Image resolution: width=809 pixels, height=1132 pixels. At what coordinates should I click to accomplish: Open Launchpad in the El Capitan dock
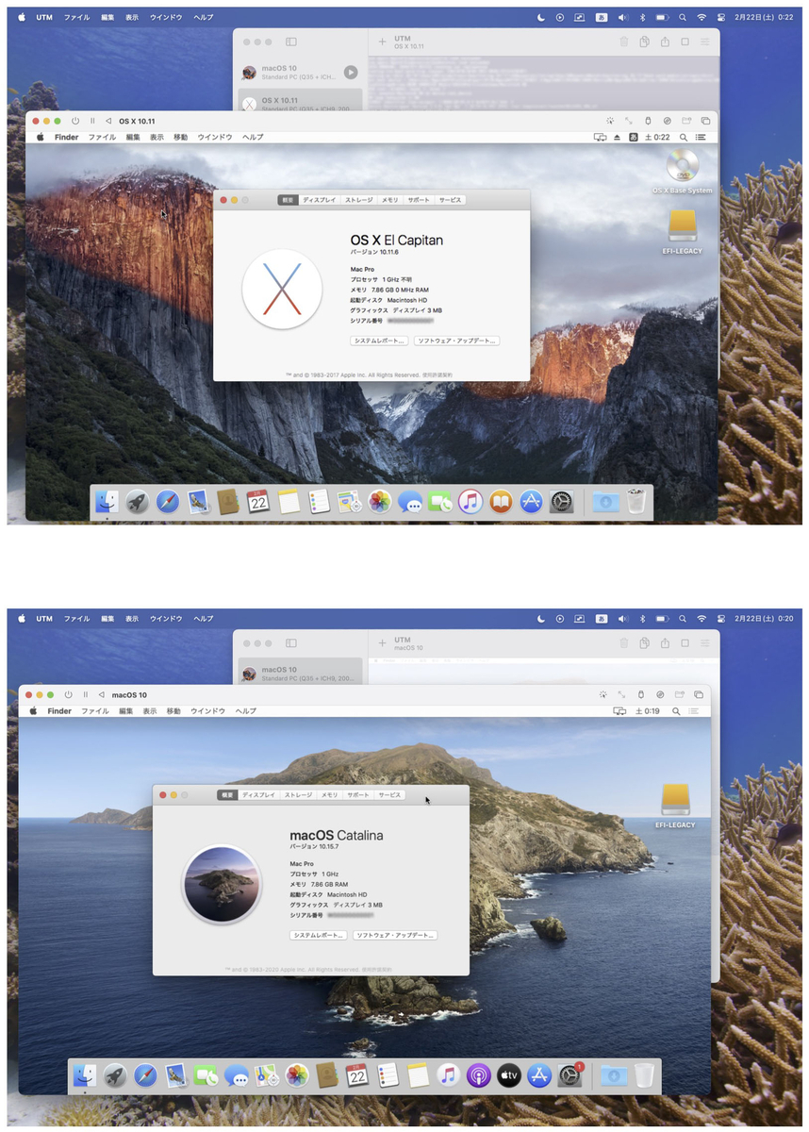pyautogui.click(x=137, y=502)
